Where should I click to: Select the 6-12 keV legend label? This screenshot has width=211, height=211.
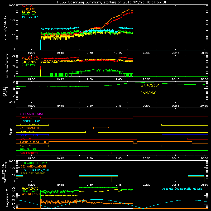28,9
